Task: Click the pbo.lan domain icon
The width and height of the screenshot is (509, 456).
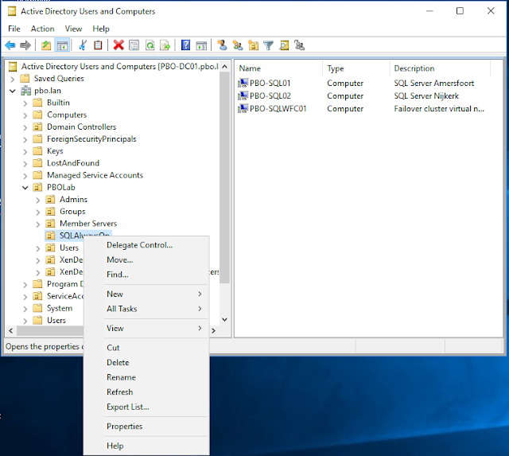Action: 25,91
